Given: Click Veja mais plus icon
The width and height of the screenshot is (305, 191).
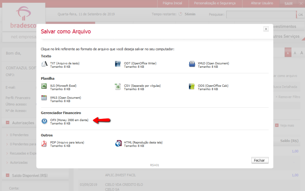Looking at the screenshot, I should [x=277, y=125].
